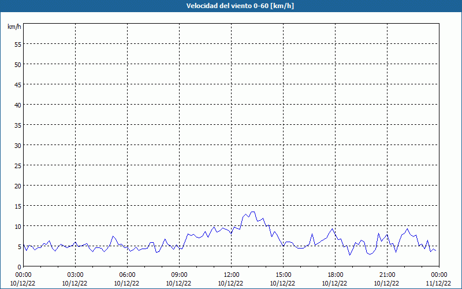Click the "12:00" time label

tap(232, 275)
